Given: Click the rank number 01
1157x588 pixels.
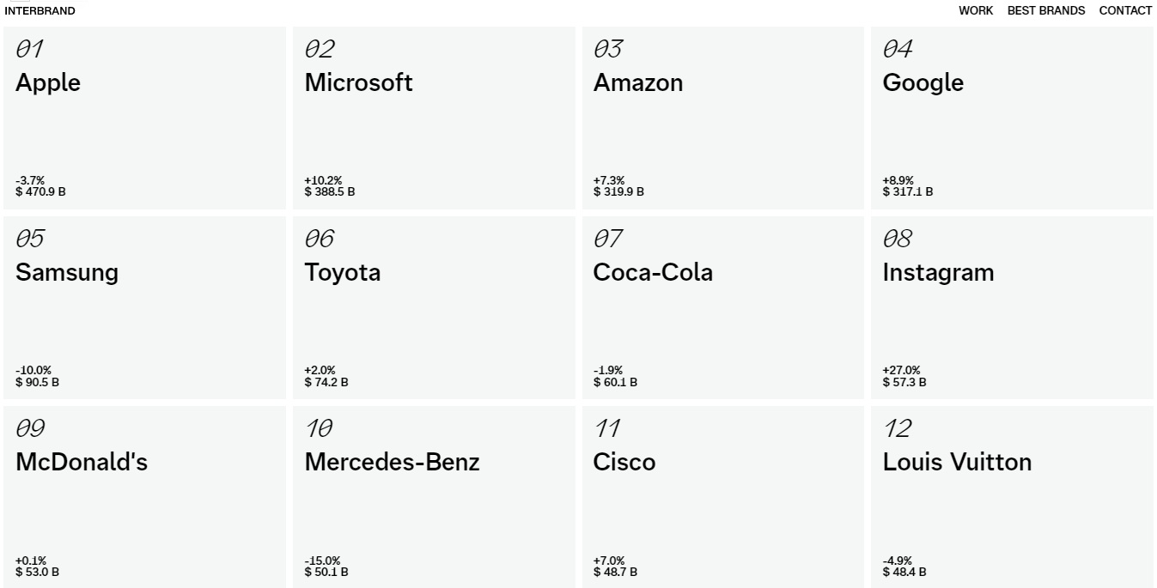Looking at the screenshot, I should (x=29, y=49).
